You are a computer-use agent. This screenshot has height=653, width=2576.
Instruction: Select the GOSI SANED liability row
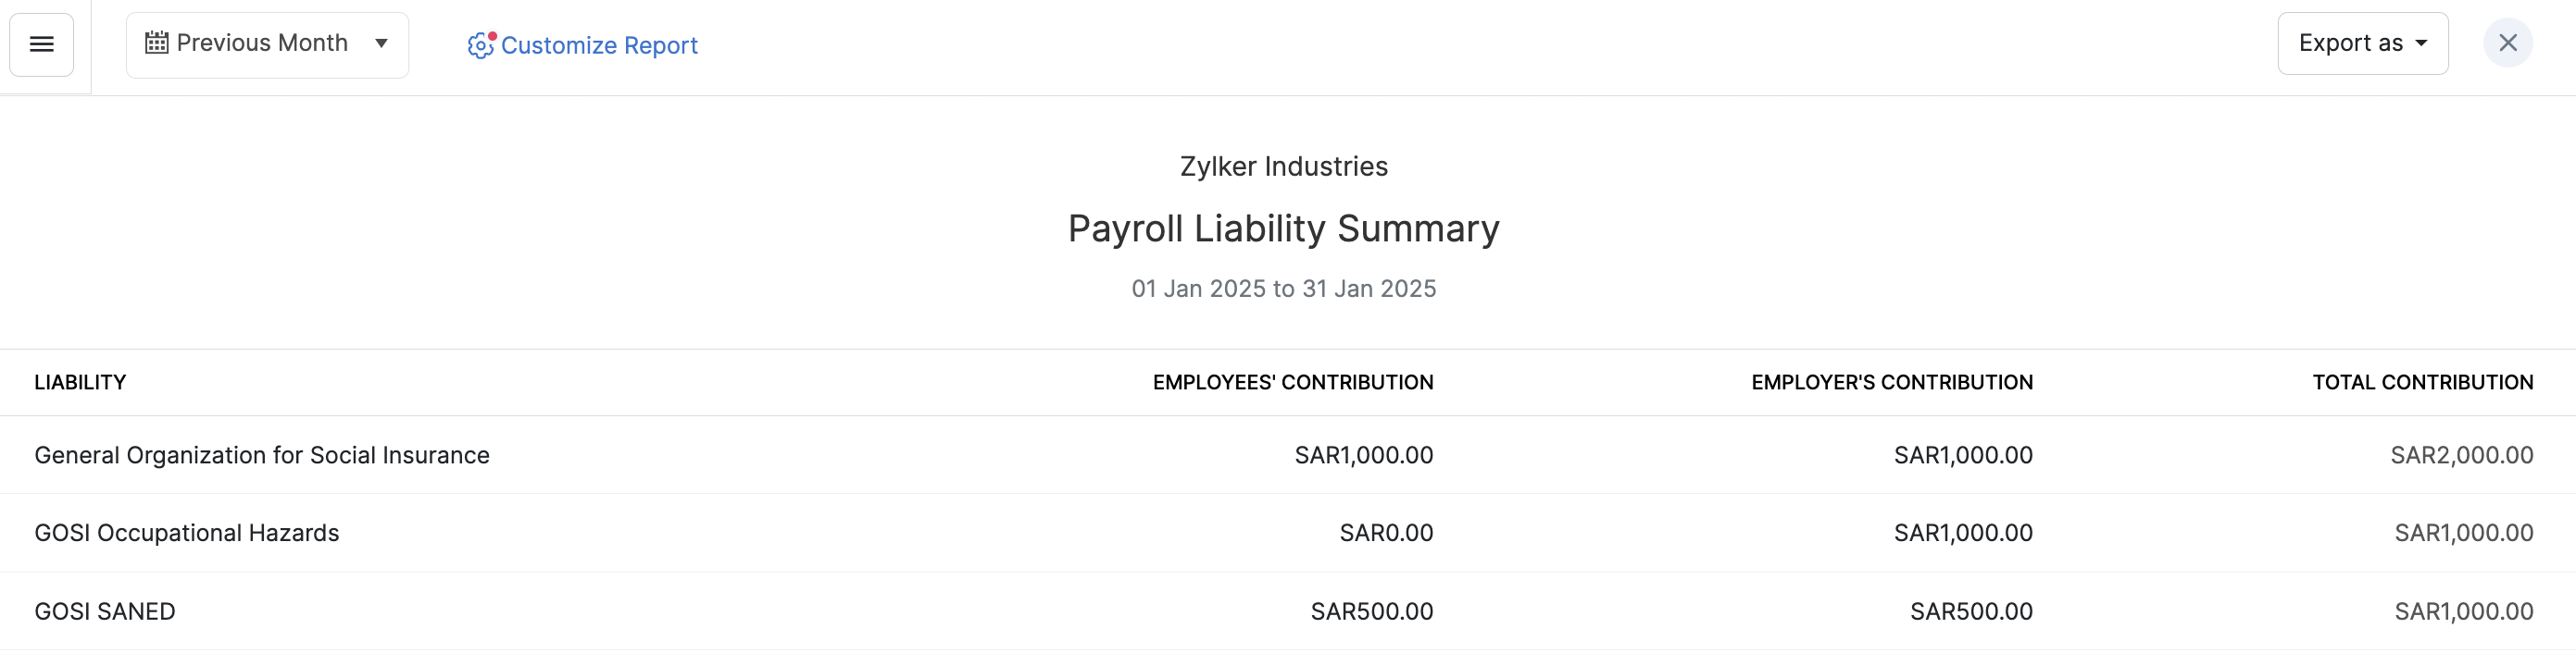[x=105, y=611]
